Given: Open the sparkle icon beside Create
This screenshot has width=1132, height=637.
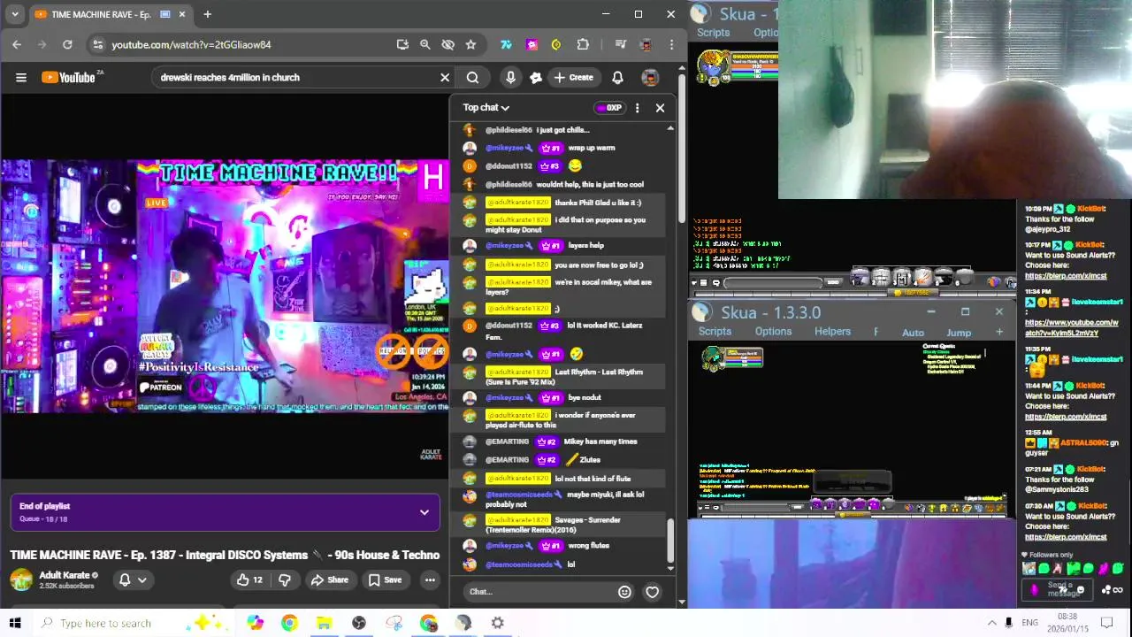Looking at the screenshot, I should coord(535,78).
